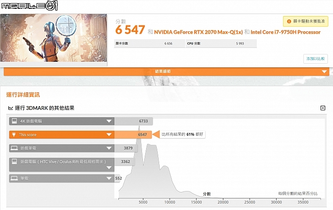Open the NVIDIA GeForce RTX 2070 Max-Q link
The width and height of the screenshot is (333, 210).
coord(198,32)
